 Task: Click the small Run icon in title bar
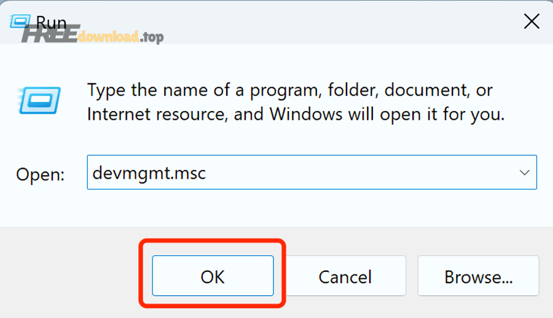click(20, 21)
